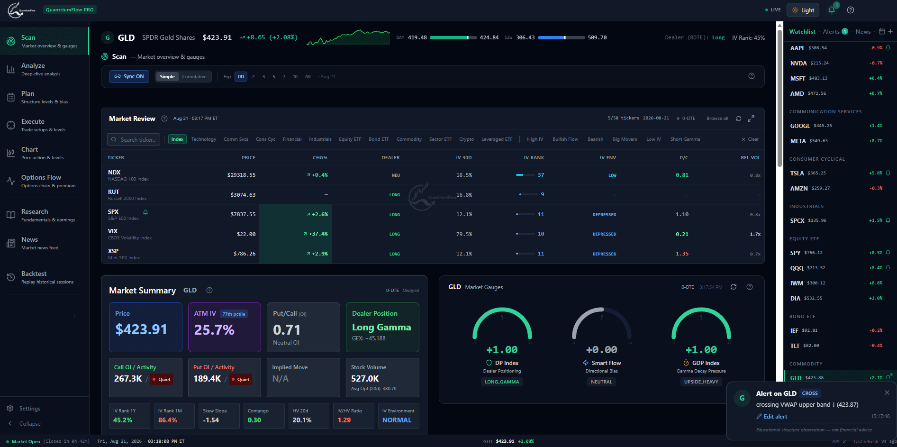Expand Market Review to full view

point(751,119)
